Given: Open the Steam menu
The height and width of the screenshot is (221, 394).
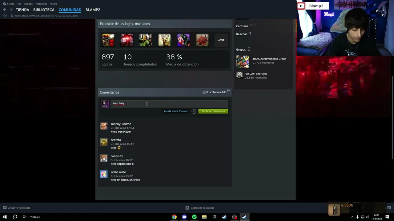Looking at the screenshot, I should (9, 4).
